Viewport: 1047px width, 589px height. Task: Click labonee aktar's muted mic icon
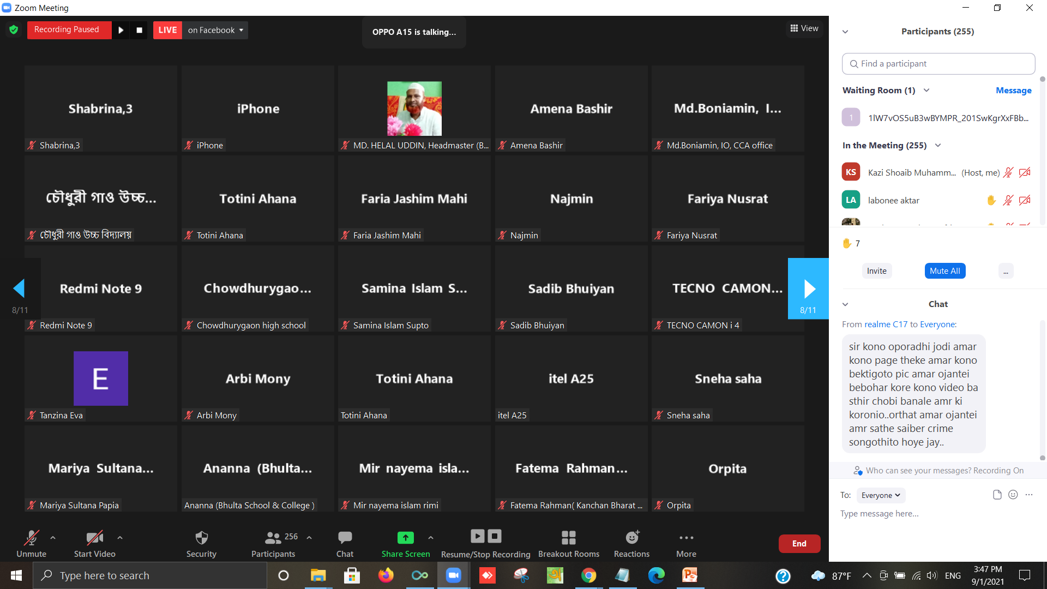(1008, 201)
